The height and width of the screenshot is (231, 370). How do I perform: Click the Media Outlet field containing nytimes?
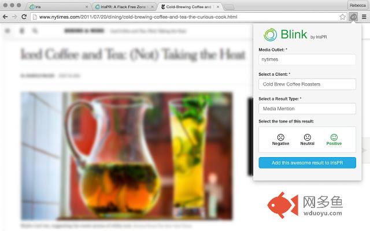click(x=307, y=59)
